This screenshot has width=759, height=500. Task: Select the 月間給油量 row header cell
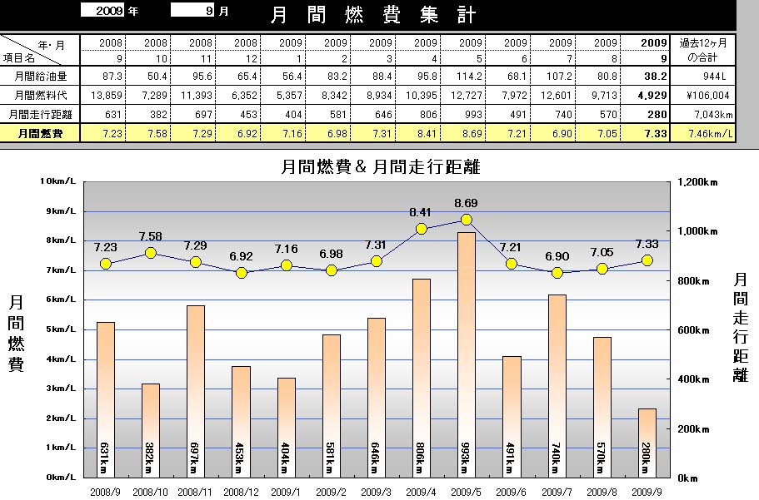click(40, 77)
